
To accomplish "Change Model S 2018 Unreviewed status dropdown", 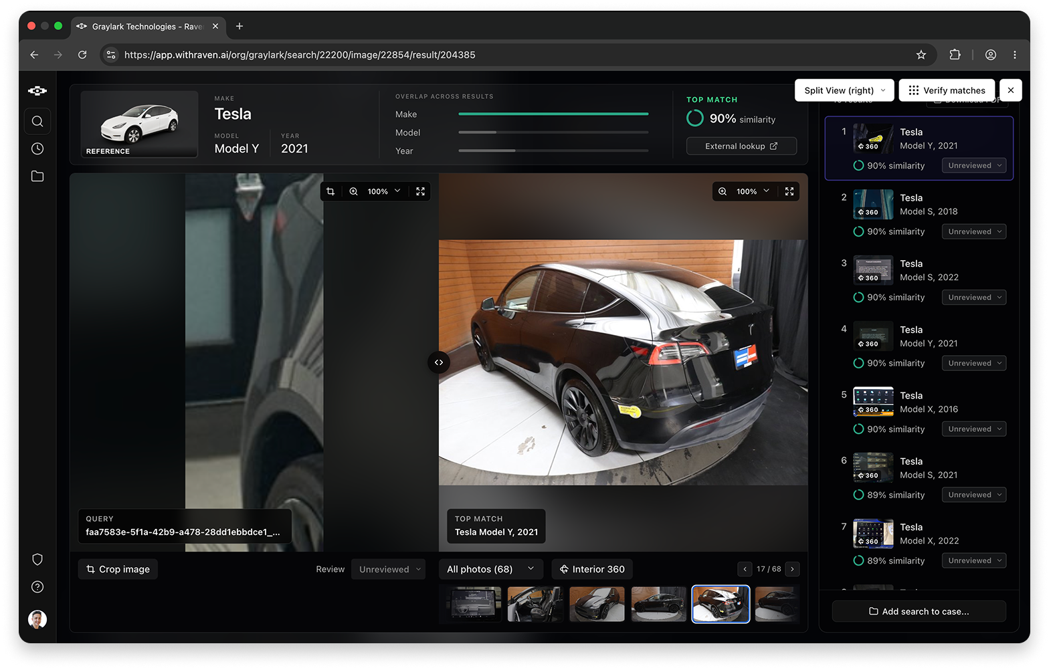I will pos(975,231).
